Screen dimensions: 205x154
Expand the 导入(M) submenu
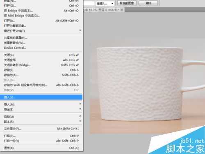(41, 104)
